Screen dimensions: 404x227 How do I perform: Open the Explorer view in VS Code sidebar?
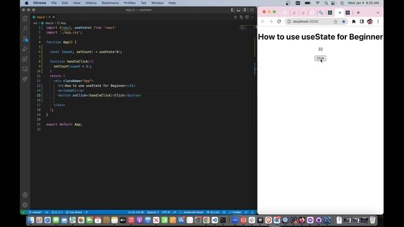25,18
